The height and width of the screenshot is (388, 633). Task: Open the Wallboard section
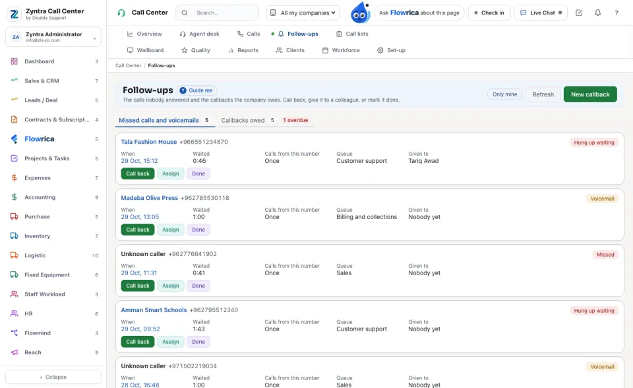(145, 50)
